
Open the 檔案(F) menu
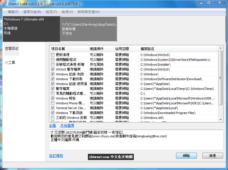[13, 12]
